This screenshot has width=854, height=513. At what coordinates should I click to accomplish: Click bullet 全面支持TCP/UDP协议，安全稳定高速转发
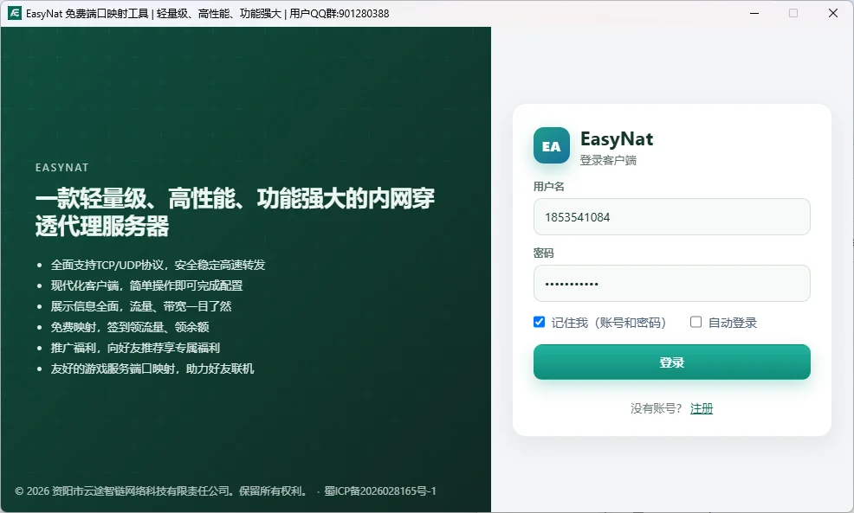[158, 265]
